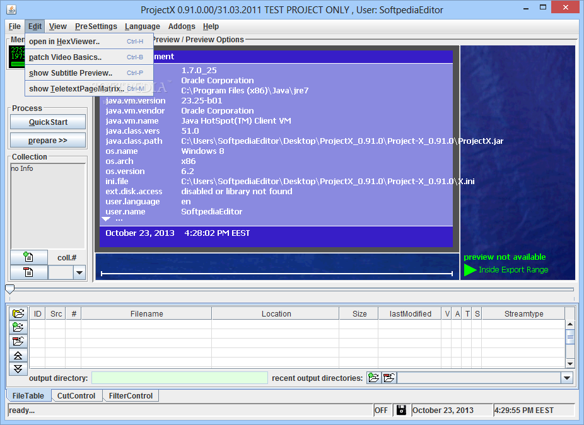The width and height of the screenshot is (584, 425).
Task: Click the Filename column header
Action: pos(147,313)
